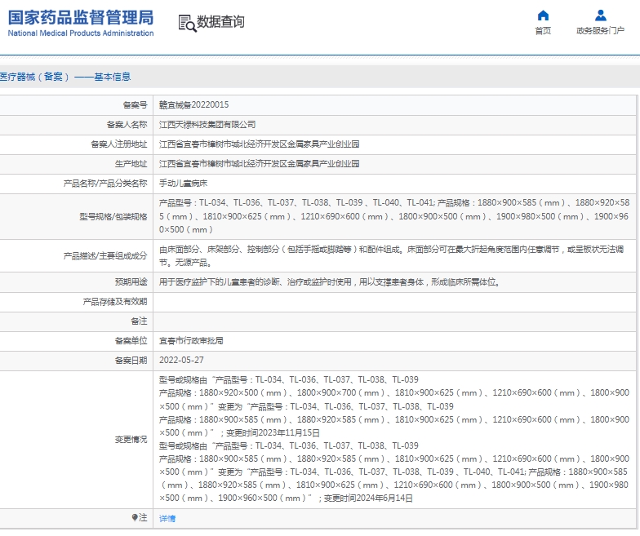
Task: Click the 产品描述/主要组成成分 label
Action: [x=105, y=256]
